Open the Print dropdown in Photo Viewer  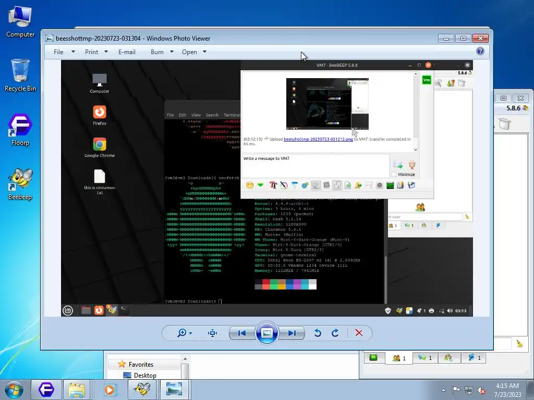pyautogui.click(x=96, y=52)
